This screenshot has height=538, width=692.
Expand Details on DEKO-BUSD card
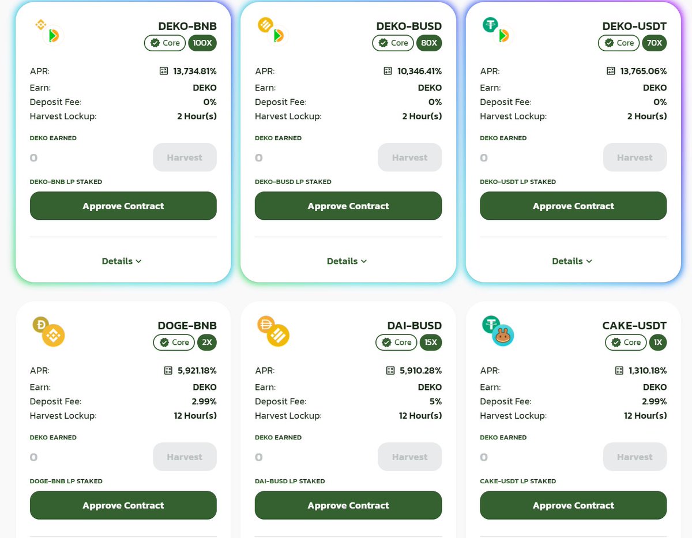click(x=347, y=261)
